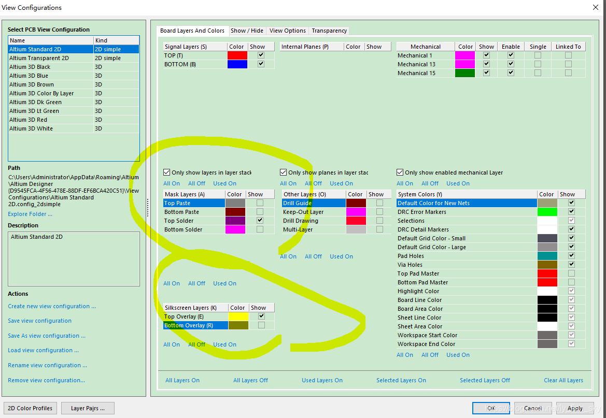Viewport: 606px width, 418px height.
Task: Click the Cancel button
Action: click(533, 408)
